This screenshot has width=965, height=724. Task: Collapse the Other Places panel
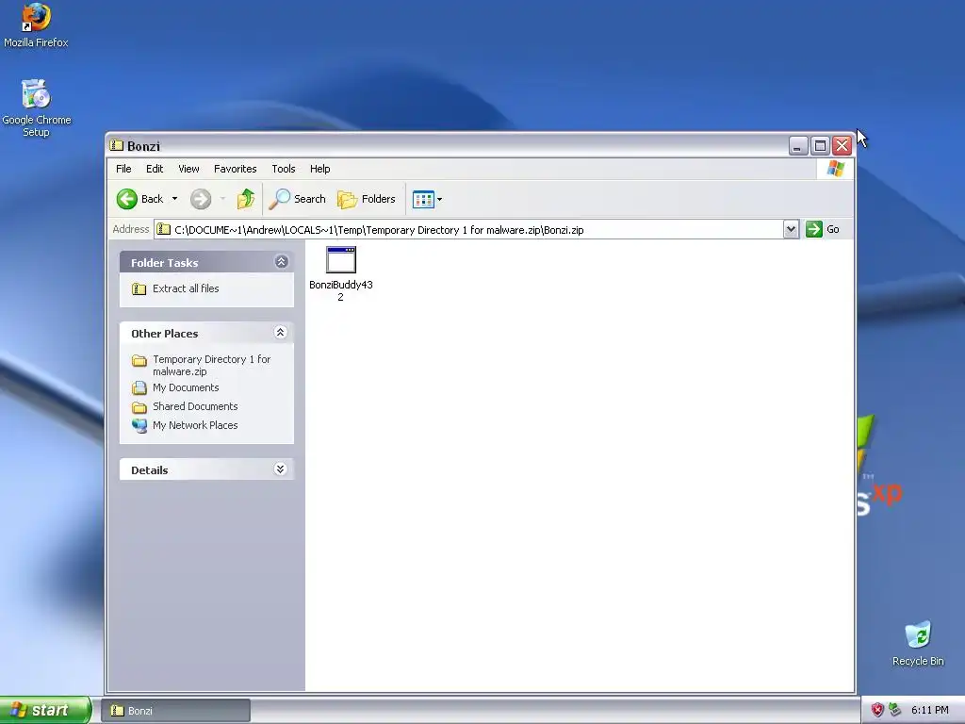[x=280, y=333]
